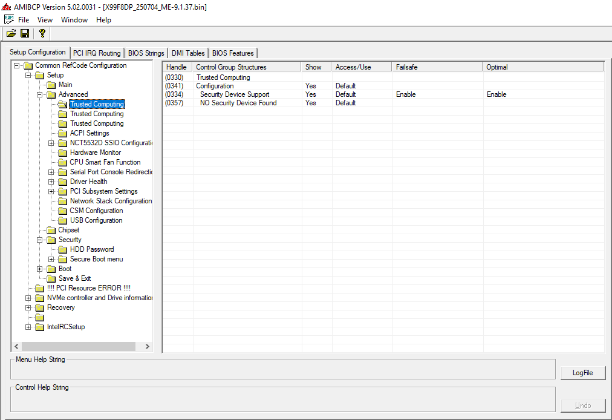Click the folder icon of CPU Smart Fan Function

[x=62, y=163]
